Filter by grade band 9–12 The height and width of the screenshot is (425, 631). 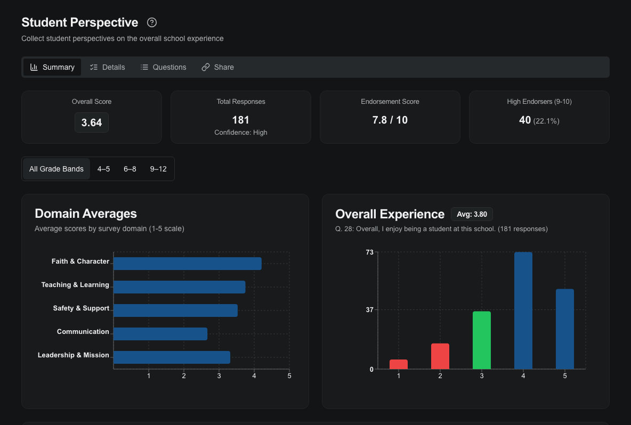click(158, 169)
